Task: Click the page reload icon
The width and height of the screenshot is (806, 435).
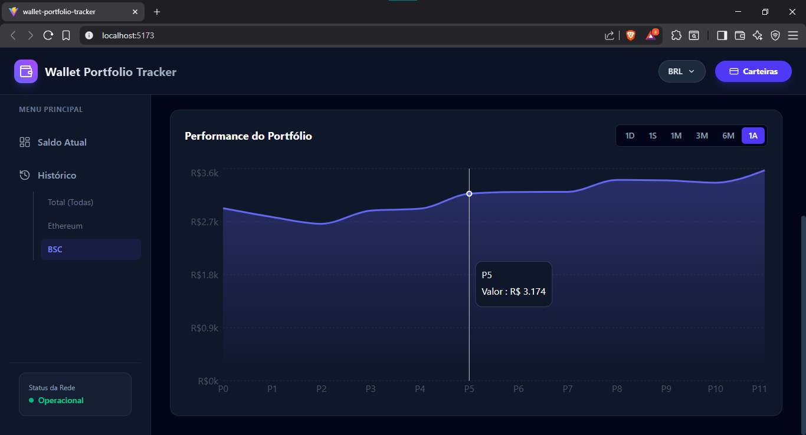Action: click(x=48, y=35)
